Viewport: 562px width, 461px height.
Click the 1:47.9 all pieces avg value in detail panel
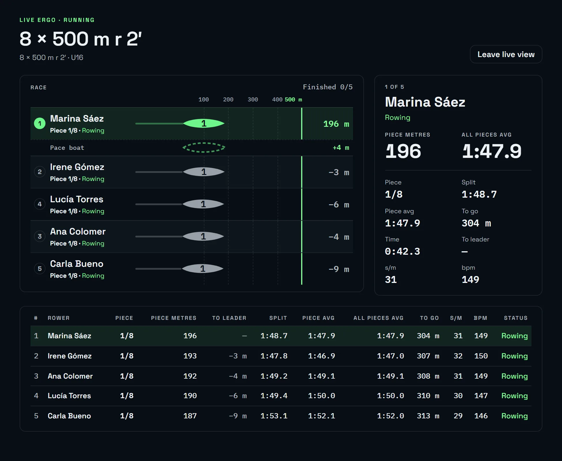[492, 151]
